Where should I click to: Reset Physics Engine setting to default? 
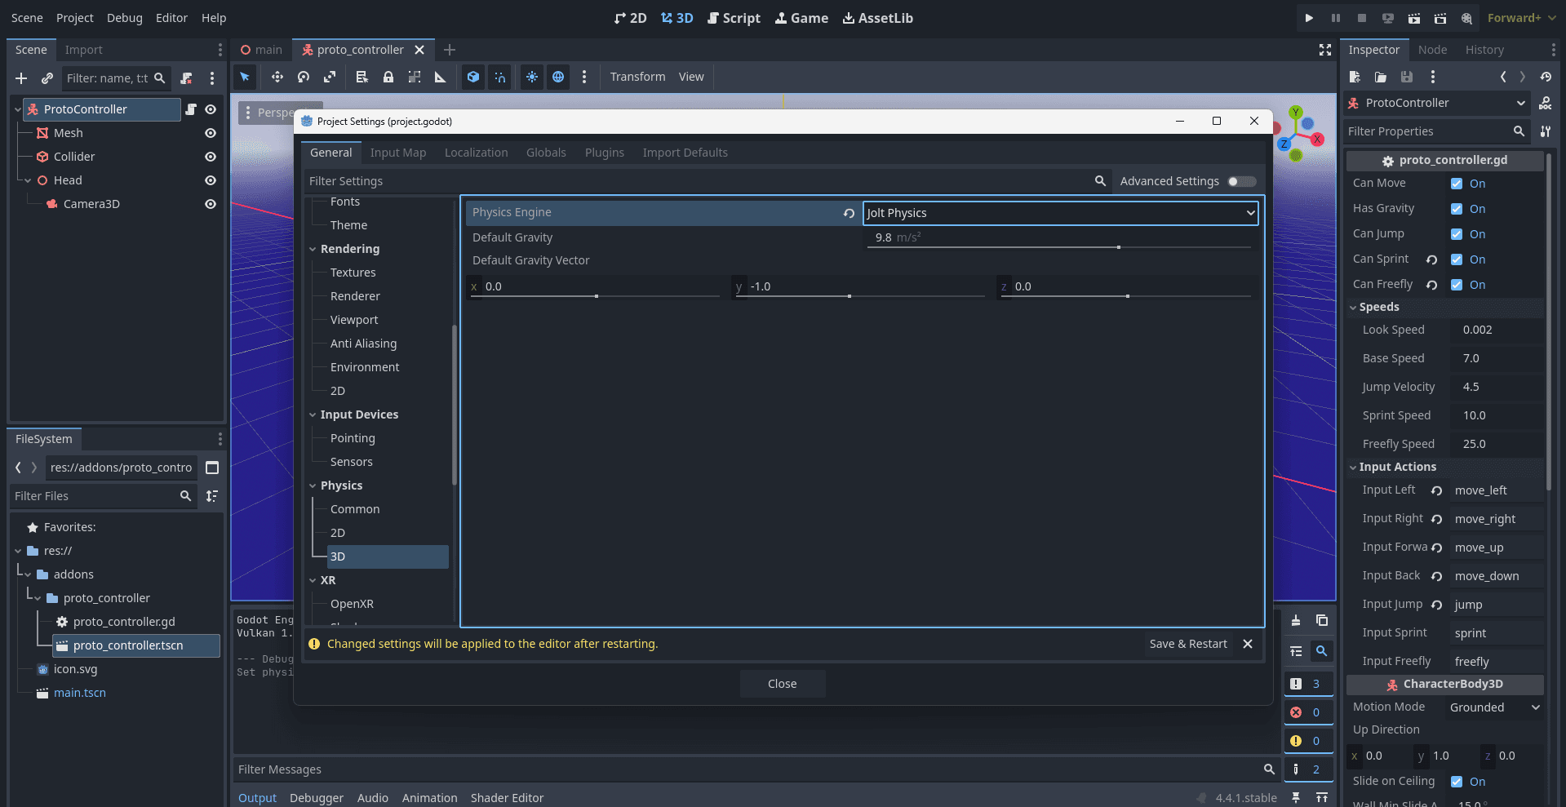(x=849, y=213)
